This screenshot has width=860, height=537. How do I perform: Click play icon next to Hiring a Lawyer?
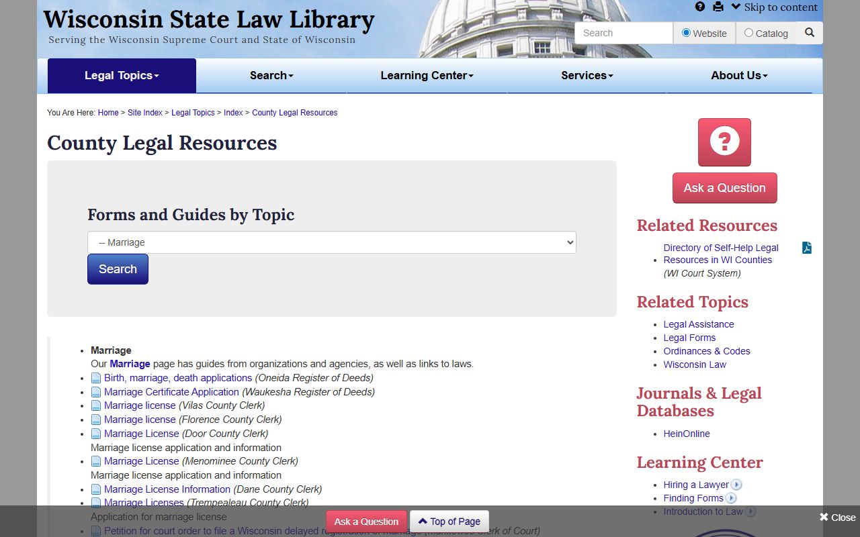[x=736, y=485]
